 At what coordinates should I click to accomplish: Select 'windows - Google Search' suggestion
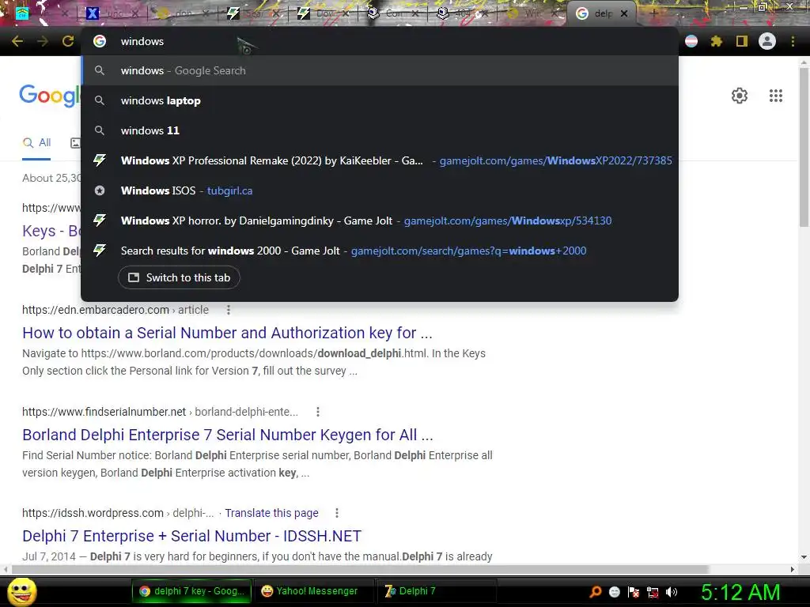point(380,70)
